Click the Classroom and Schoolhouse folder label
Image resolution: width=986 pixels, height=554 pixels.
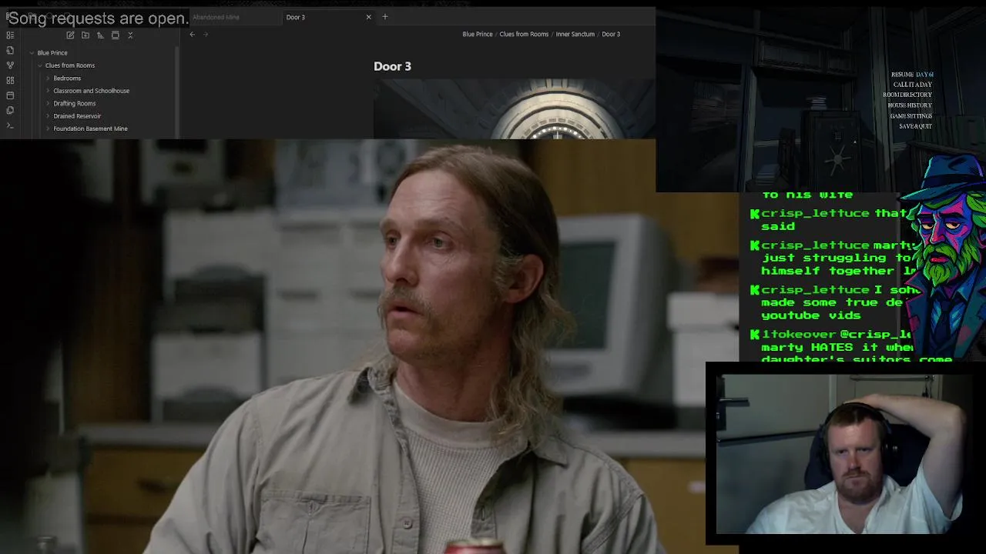[x=92, y=91]
